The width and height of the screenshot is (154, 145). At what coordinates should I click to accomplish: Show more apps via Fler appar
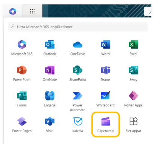133,125
